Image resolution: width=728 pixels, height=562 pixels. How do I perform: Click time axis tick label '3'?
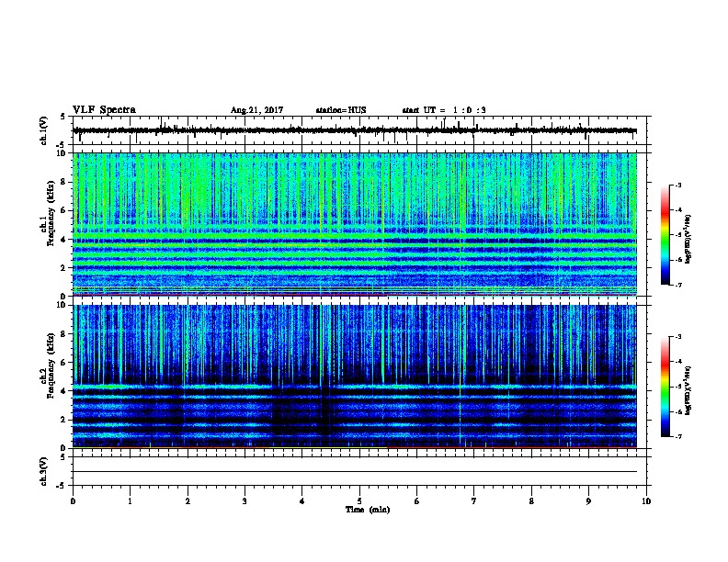click(x=245, y=501)
